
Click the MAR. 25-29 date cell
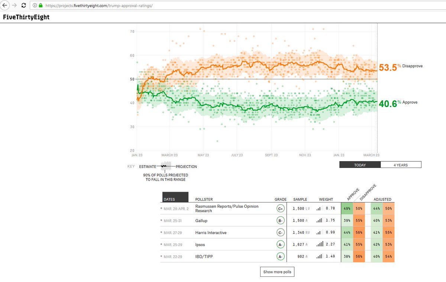pos(172,245)
